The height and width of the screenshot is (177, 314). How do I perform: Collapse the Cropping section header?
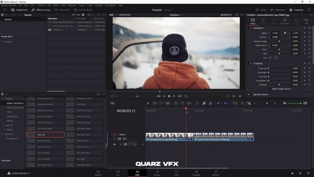tap(258, 63)
